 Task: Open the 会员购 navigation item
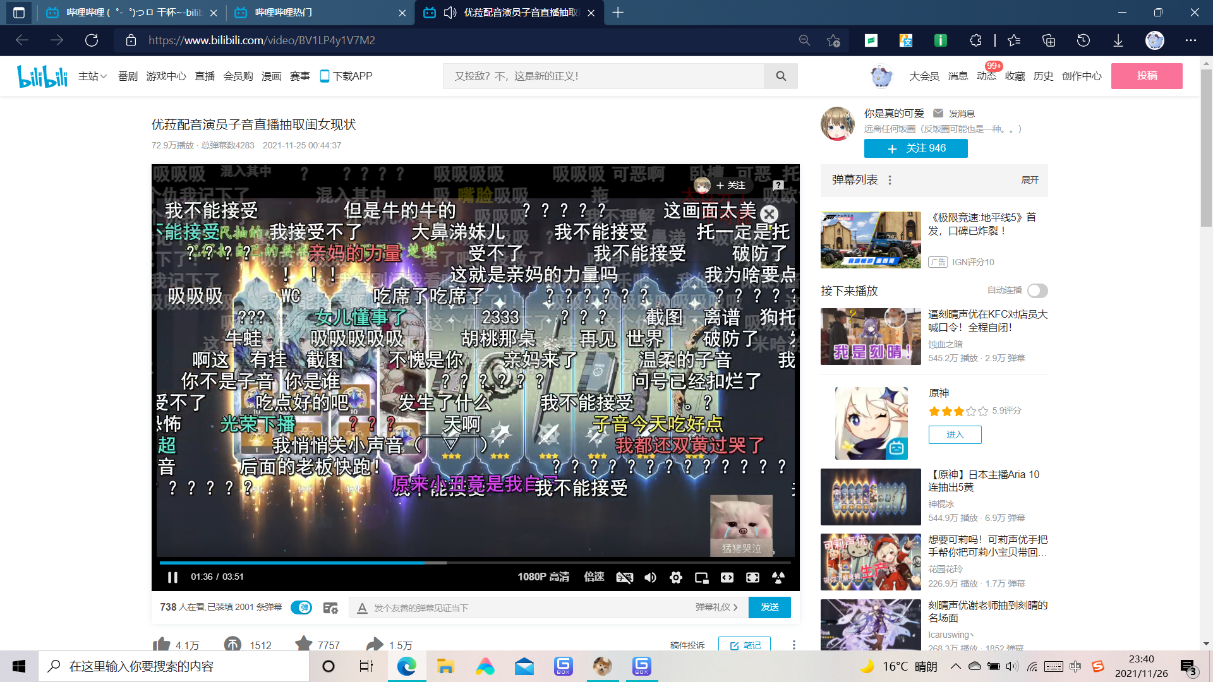tap(238, 76)
